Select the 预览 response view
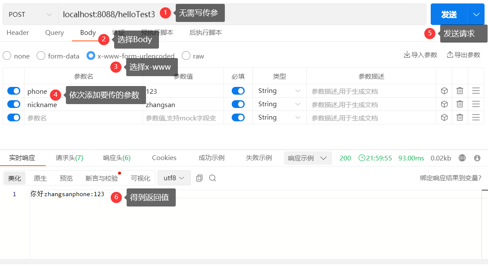 click(x=66, y=178)
